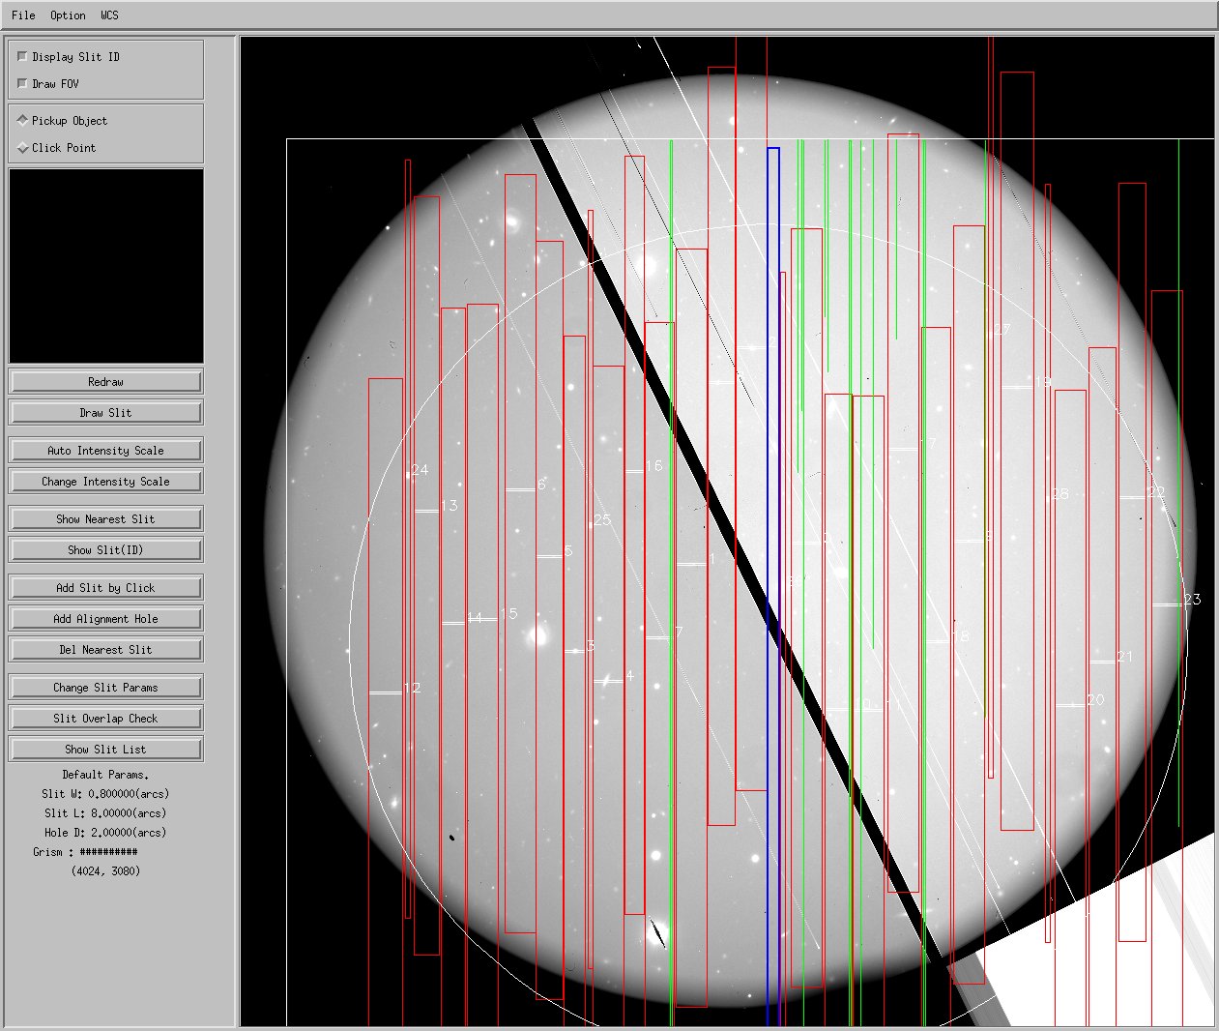Click the Show Slit(ID) button

click(x=105, y=550)
